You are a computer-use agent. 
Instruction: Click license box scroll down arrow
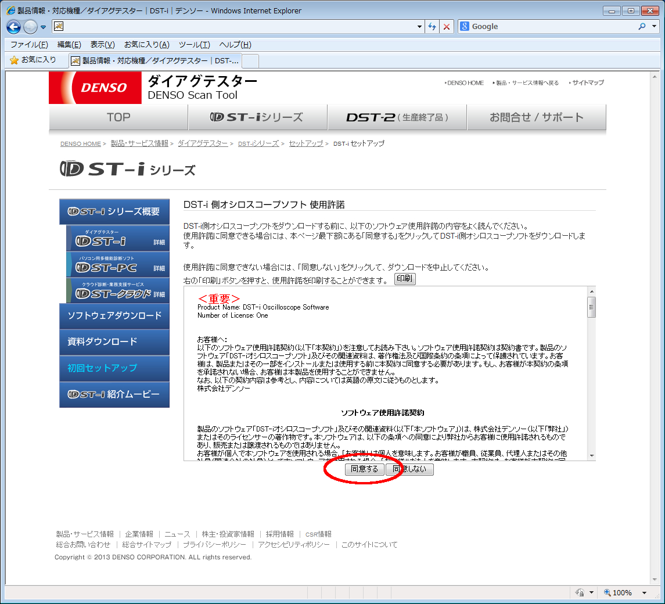coord(592,455)
